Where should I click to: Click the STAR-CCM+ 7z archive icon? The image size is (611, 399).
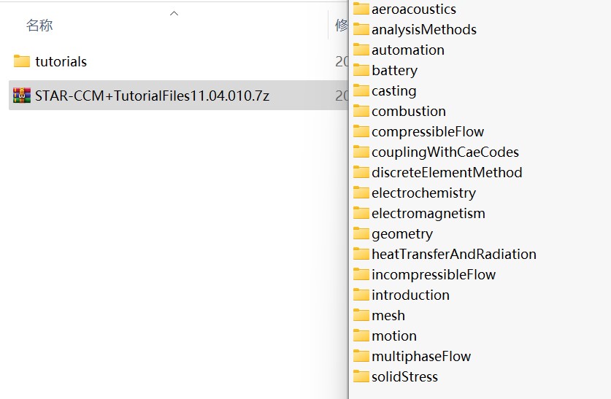[x=22, y=96]
